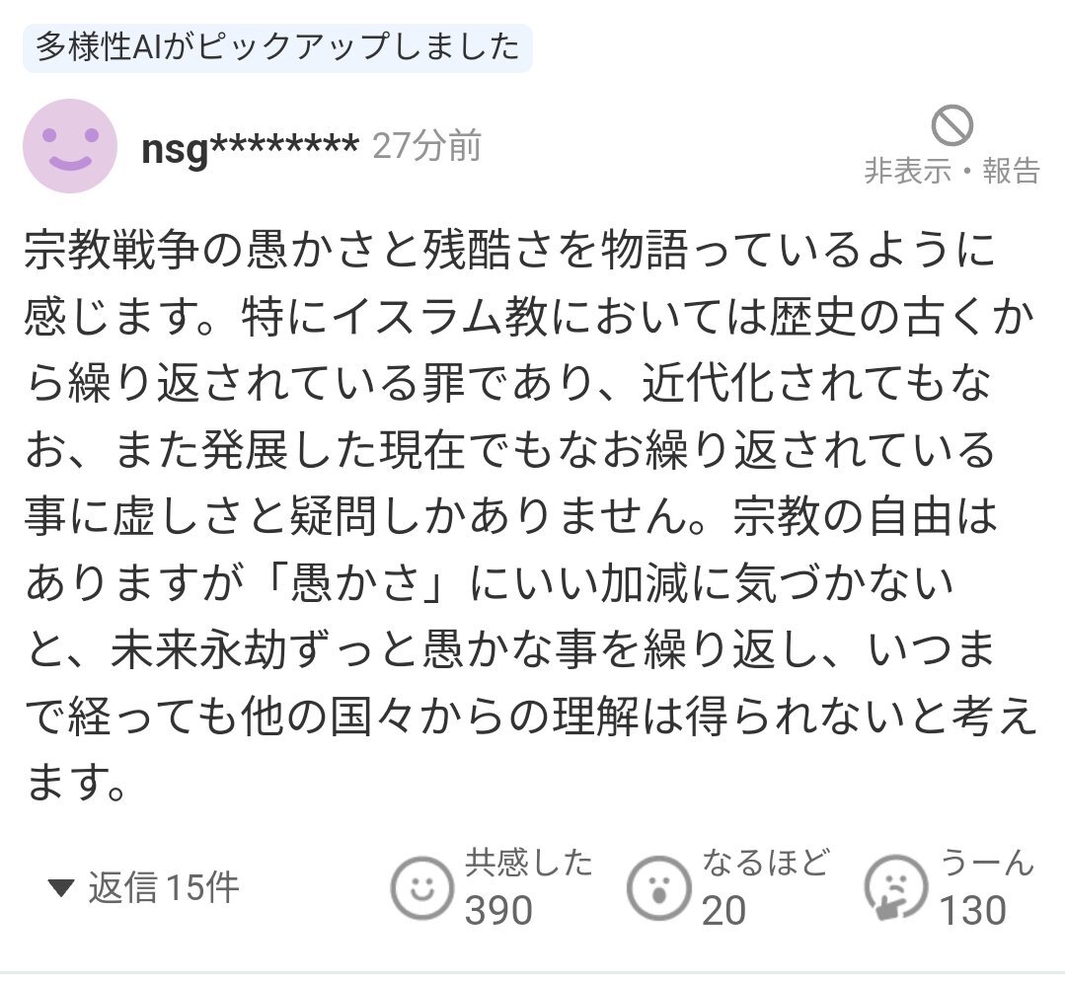Click the 20 なるほど count
The width and height of the screenshot is (1065, 983).
coord(723,911)
